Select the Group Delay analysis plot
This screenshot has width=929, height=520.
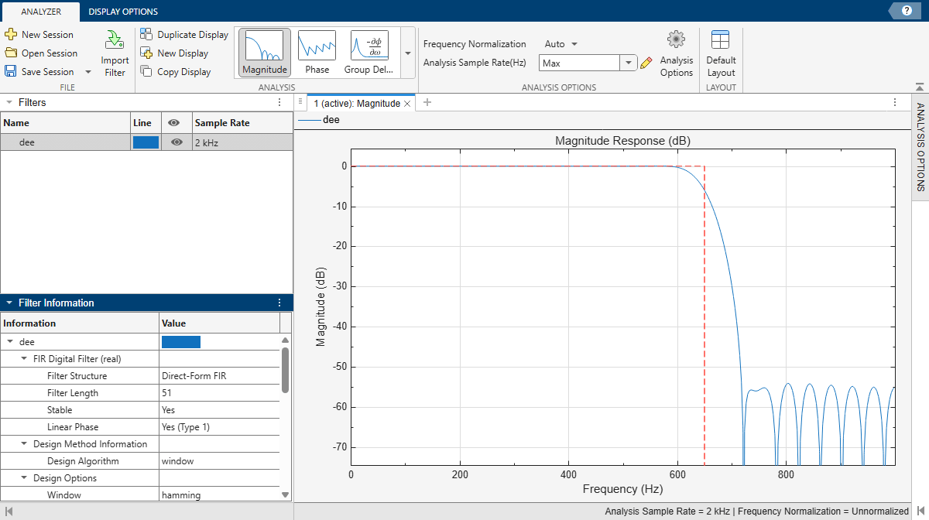(x=369, y=53)
